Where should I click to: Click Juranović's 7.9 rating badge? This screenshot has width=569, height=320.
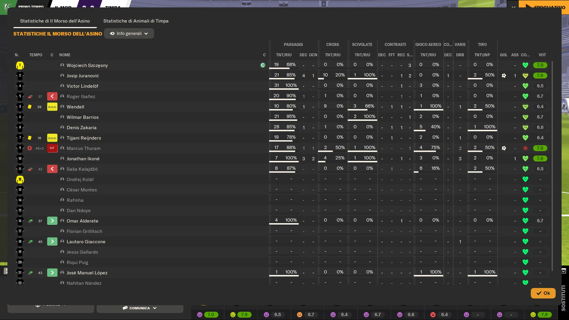coord(540,76)
